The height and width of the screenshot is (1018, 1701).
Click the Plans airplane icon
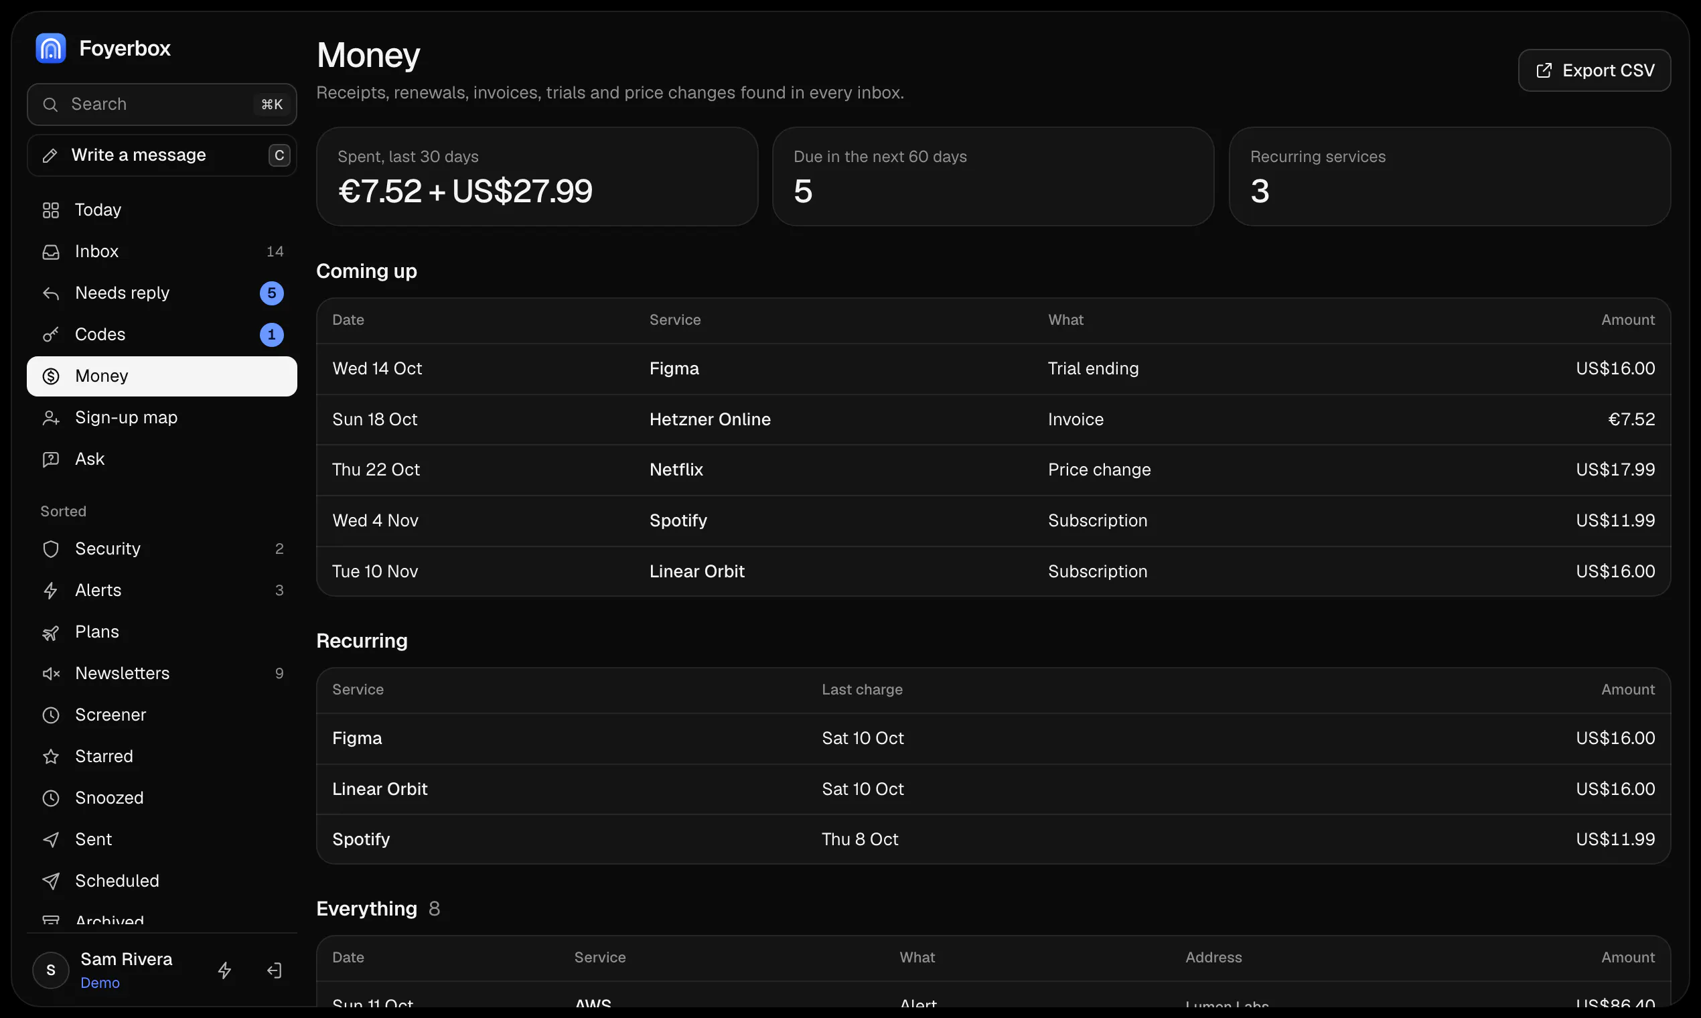[x=51, y=632]
